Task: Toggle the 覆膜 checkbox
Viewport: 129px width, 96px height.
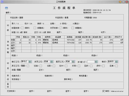Action: [x=28, y=66]
